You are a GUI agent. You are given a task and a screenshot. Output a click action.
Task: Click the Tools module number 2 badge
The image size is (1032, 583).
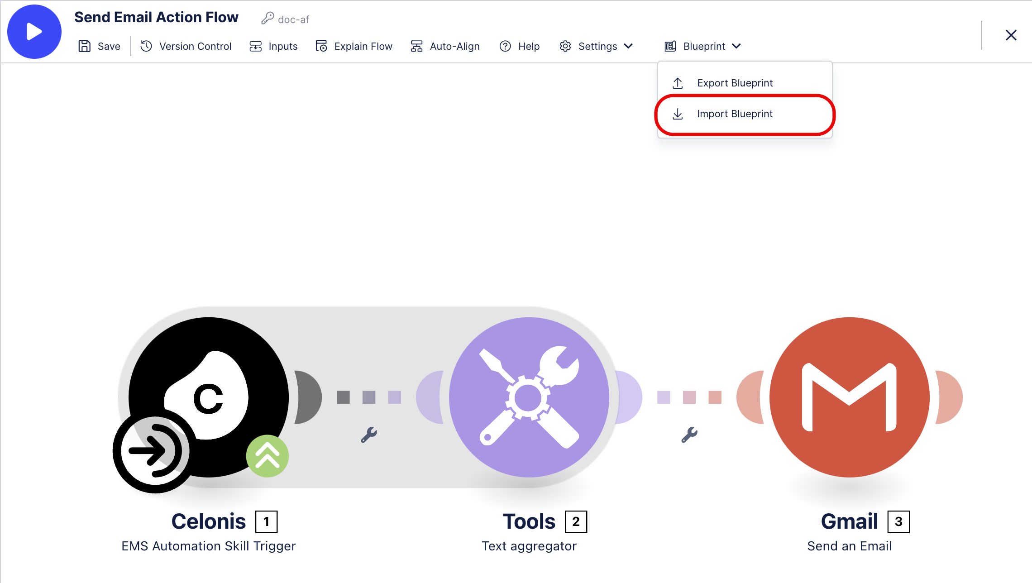pos(576,521)
